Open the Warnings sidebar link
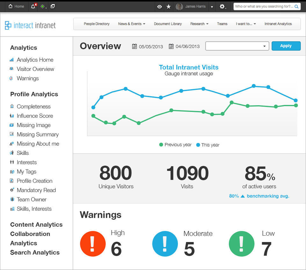306x270 pixels. point(28,79)
